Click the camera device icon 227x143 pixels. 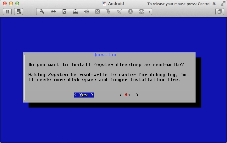[97, 12]
